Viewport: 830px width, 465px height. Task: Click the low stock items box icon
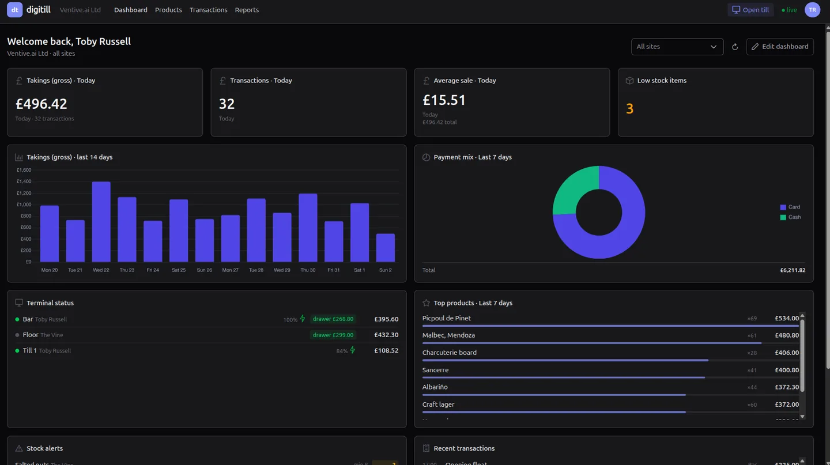(629, 81)
